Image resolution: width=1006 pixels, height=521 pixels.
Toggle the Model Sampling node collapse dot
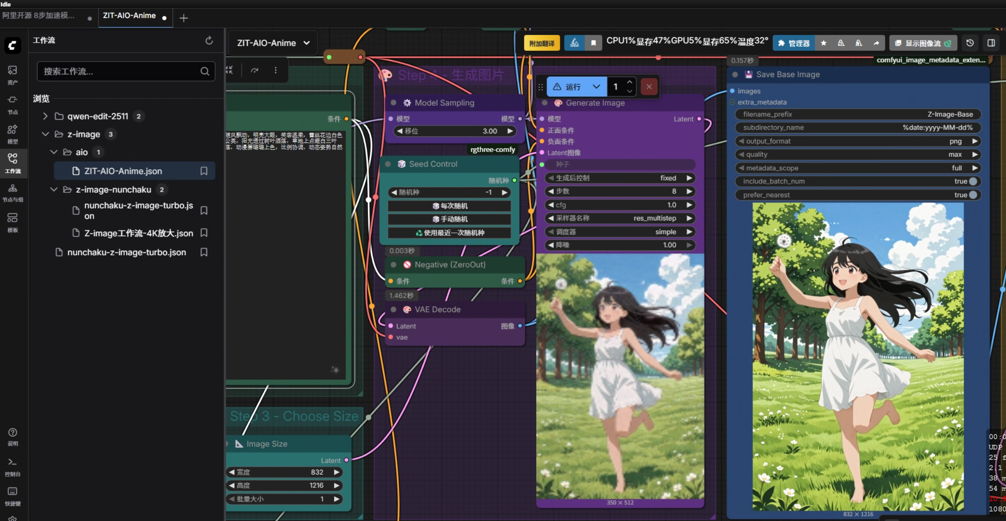point(394,103)
